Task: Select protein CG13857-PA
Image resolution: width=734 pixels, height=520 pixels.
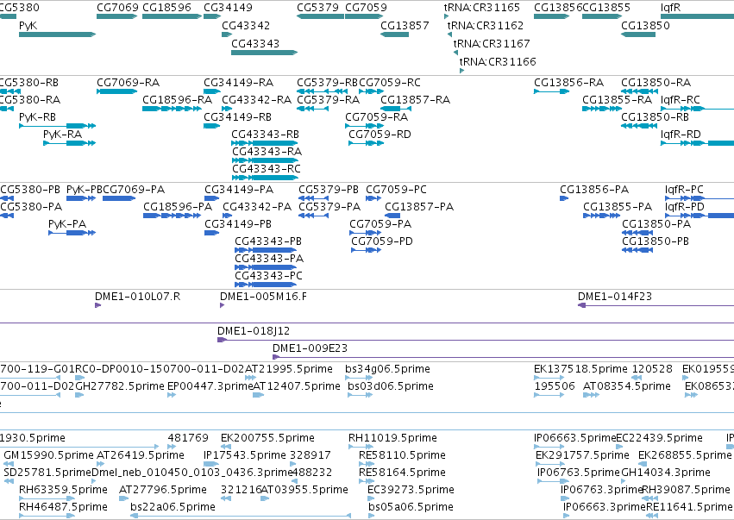Action: (x=392, y=216)
